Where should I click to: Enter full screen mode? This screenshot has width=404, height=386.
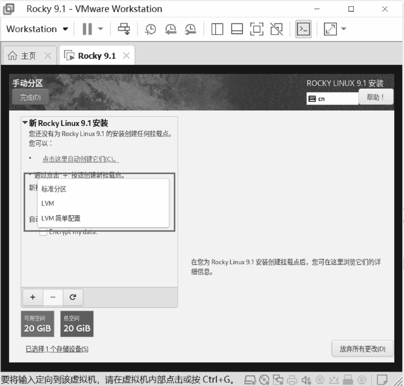(256, 29)
